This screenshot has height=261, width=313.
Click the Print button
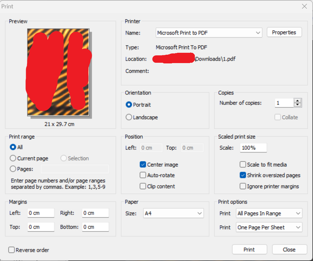[x=250, y=249]
